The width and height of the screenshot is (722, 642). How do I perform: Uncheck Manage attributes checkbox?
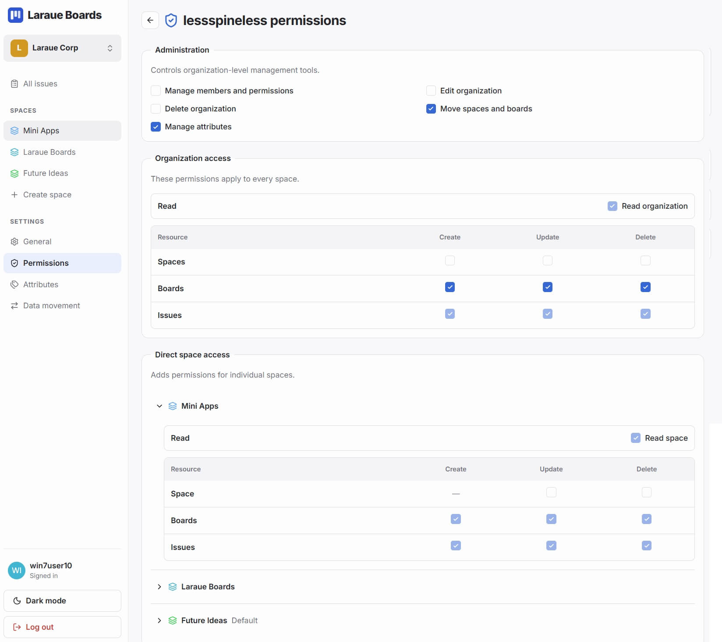[x=156, y=127]
